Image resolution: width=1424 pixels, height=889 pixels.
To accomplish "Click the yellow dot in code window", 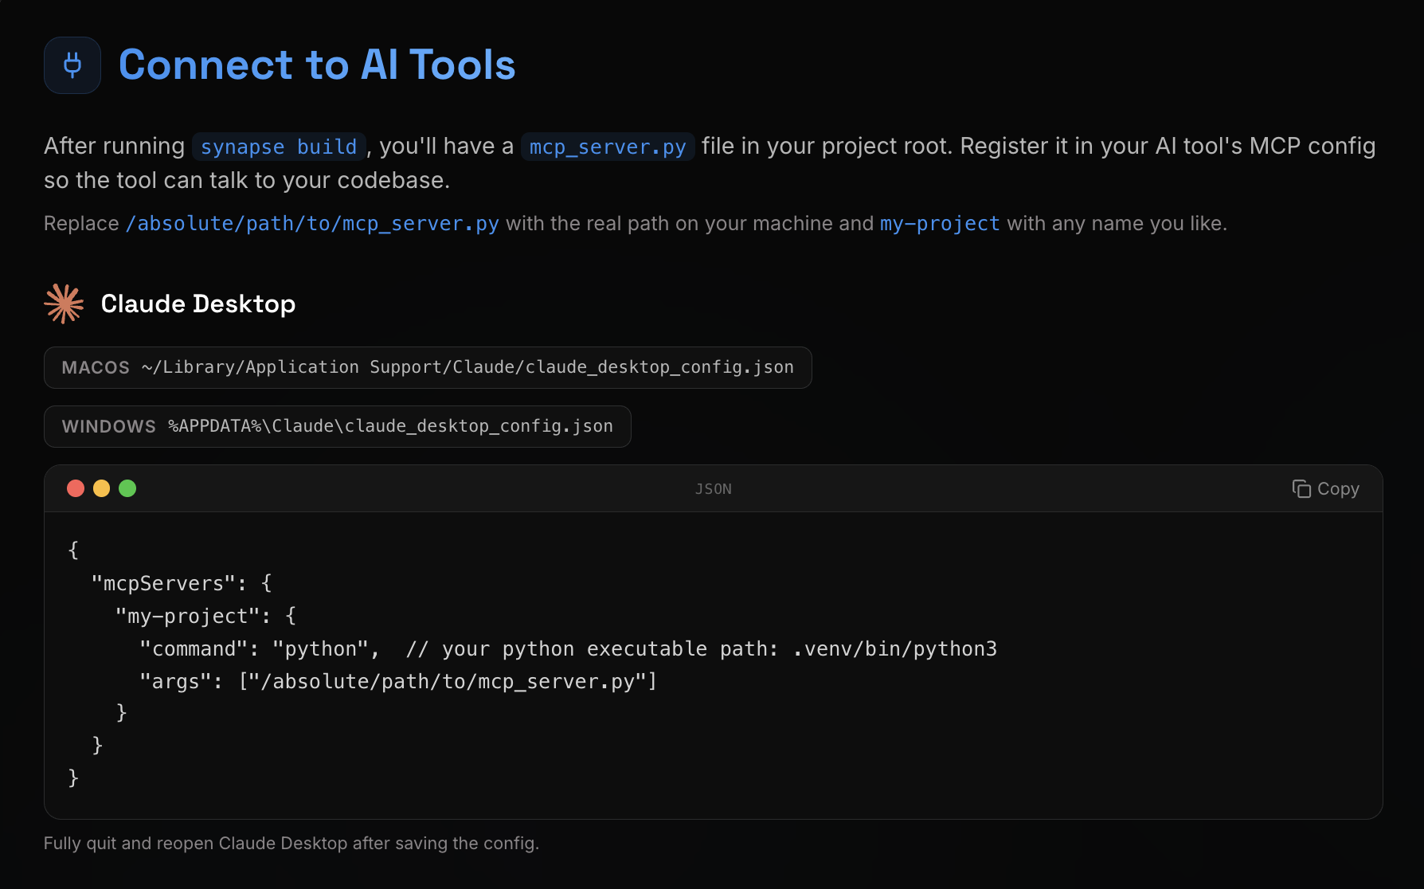I will tap(102, 488).
